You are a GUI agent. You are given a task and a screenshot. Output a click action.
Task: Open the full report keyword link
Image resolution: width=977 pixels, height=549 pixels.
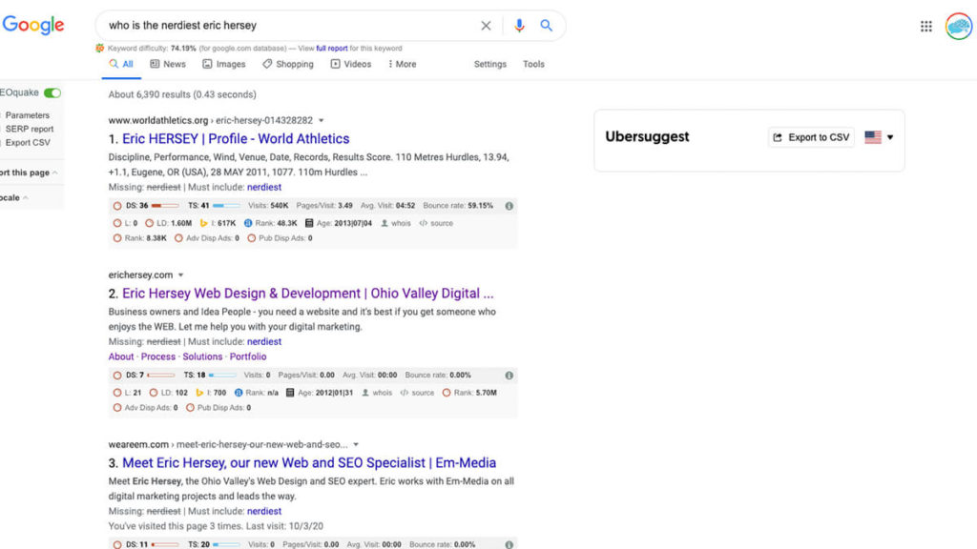click(332, 49)
